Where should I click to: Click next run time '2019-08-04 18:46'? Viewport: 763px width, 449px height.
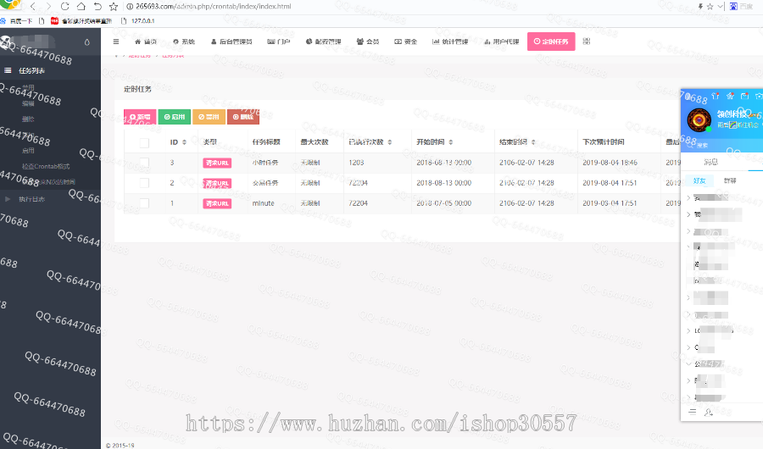[610, 163]
